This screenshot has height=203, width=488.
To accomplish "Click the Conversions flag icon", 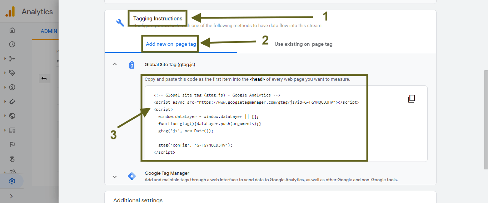I will pos(12,144).
